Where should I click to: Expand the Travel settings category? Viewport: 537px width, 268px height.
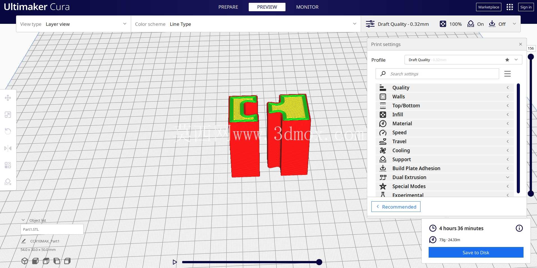(445, 142)
